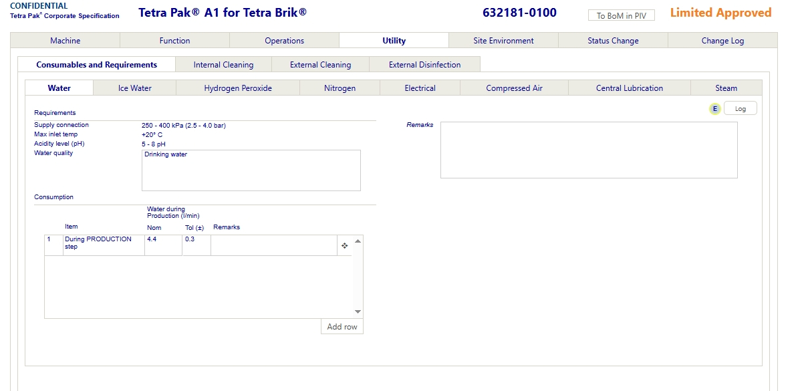Open the Log button
The height and width of the screenshot is (391, 800).
pos(740,109)
